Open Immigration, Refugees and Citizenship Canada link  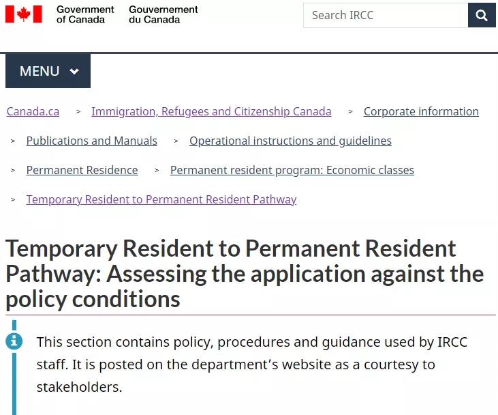pos(211,111)
